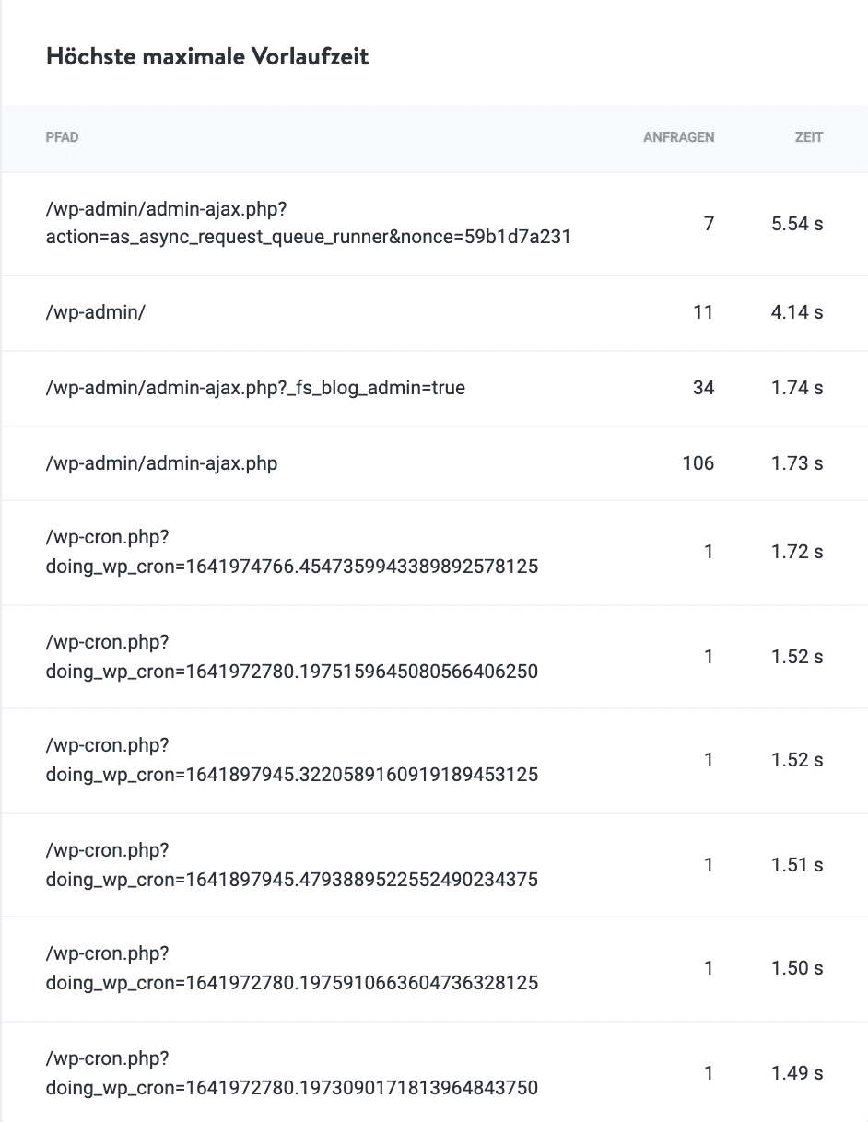Open the wp-cron path ending in 490234375
The image size is (868, 1122).
(x=291, y=866)
